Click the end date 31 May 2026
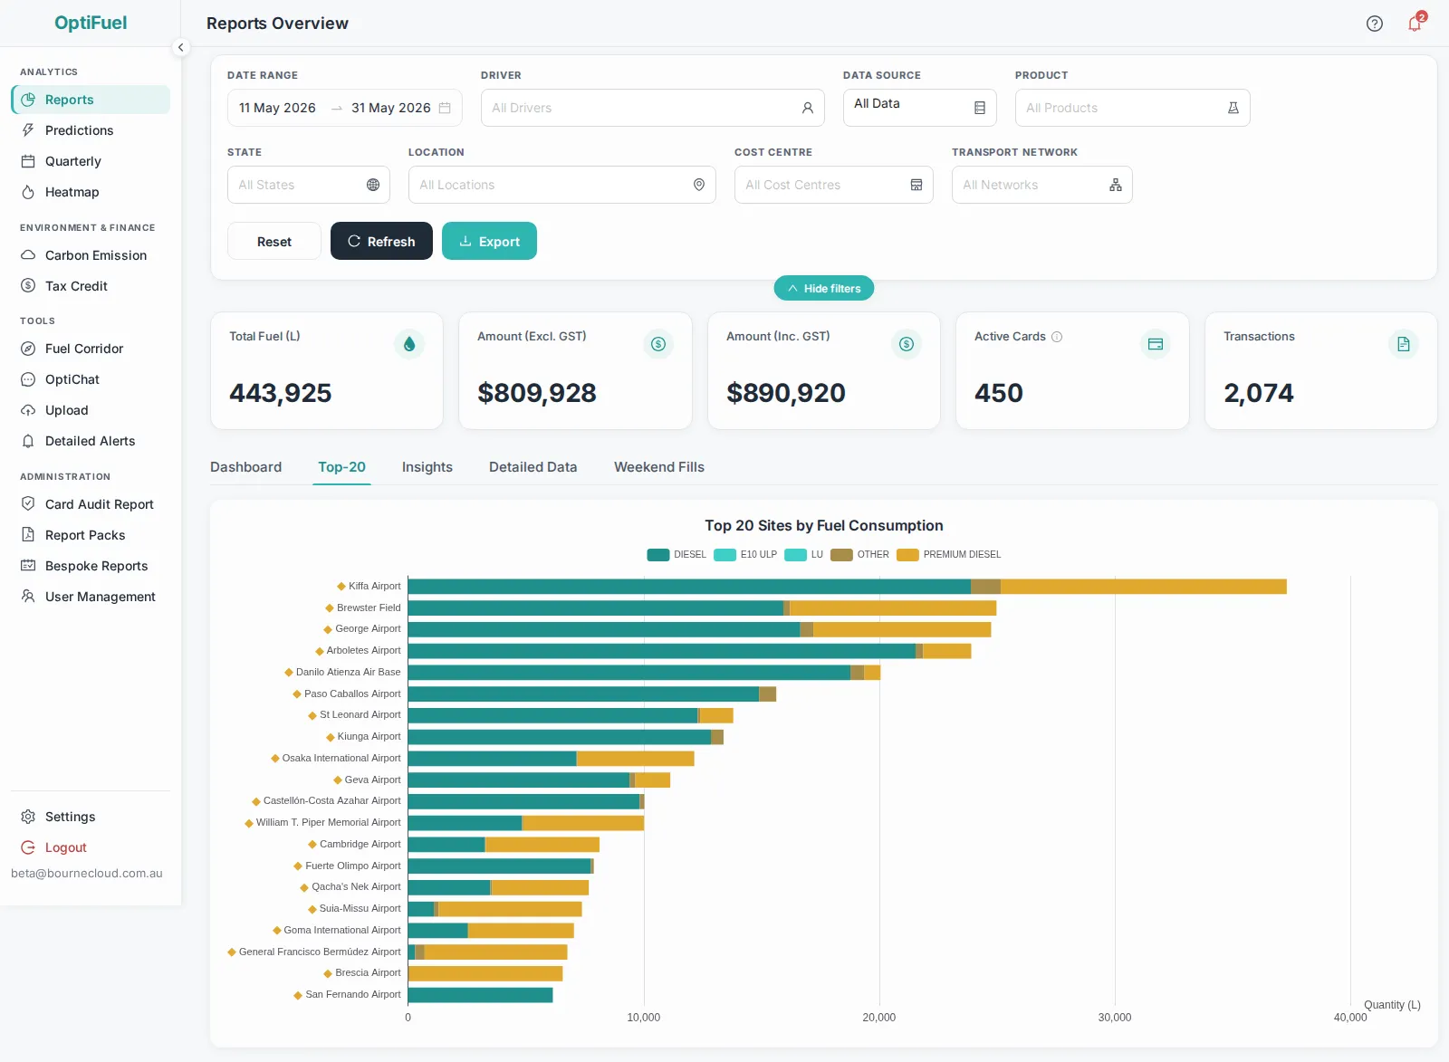Viewport: 1449px width, 1062px height. (x=391, y=108)
